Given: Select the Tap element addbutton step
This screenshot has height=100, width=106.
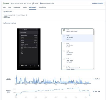Looking at the screenshot, I should [x=77, y=53].
